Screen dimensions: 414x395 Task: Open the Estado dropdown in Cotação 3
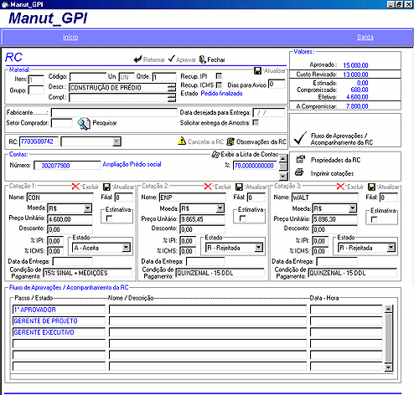[x=391, y=247]
